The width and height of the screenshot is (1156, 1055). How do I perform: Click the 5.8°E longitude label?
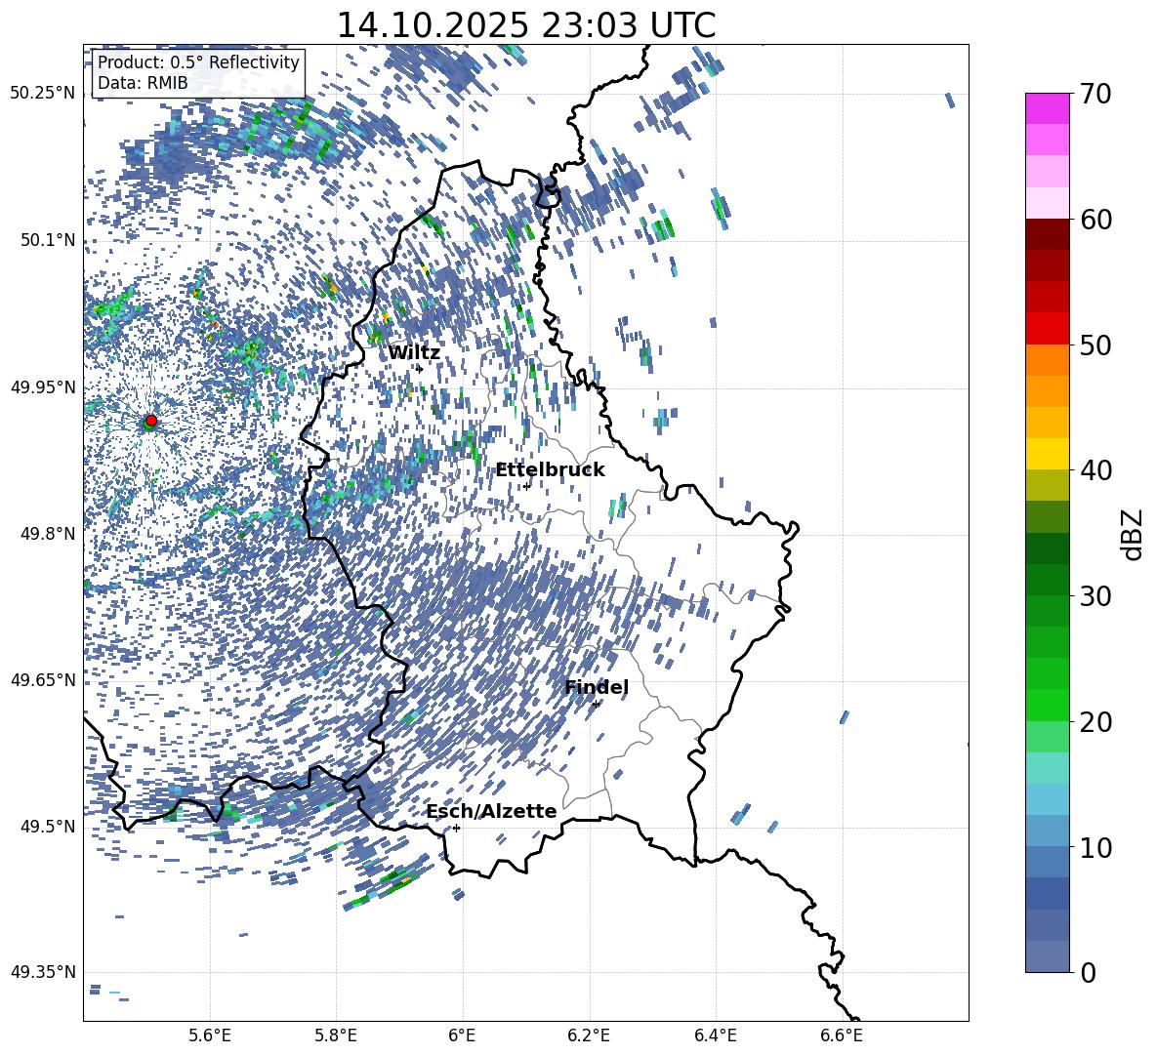point(336,1035)
